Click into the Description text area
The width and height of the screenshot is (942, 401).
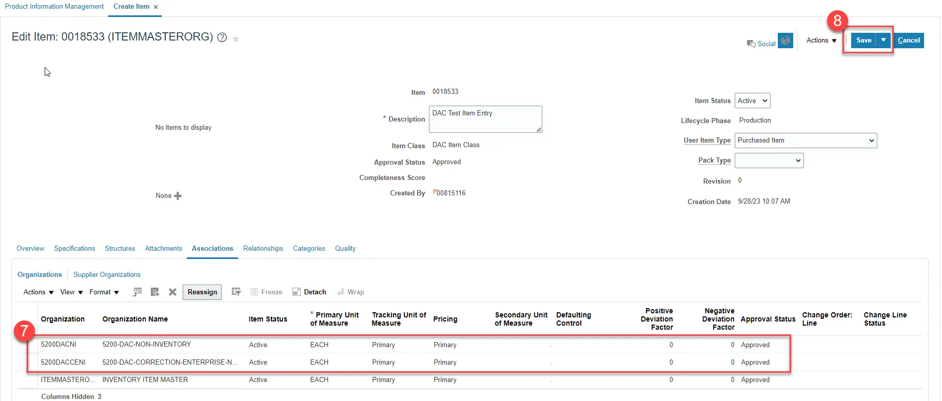[485, 119]
